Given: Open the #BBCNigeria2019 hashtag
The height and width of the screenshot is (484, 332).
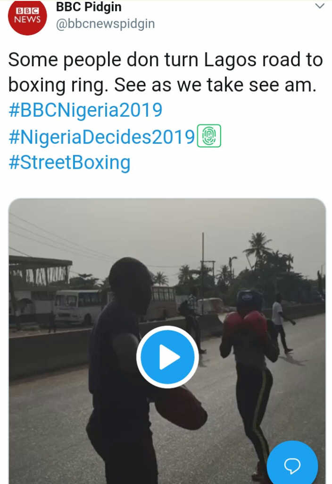Looking at the screenshot, I should click(85, 110).
